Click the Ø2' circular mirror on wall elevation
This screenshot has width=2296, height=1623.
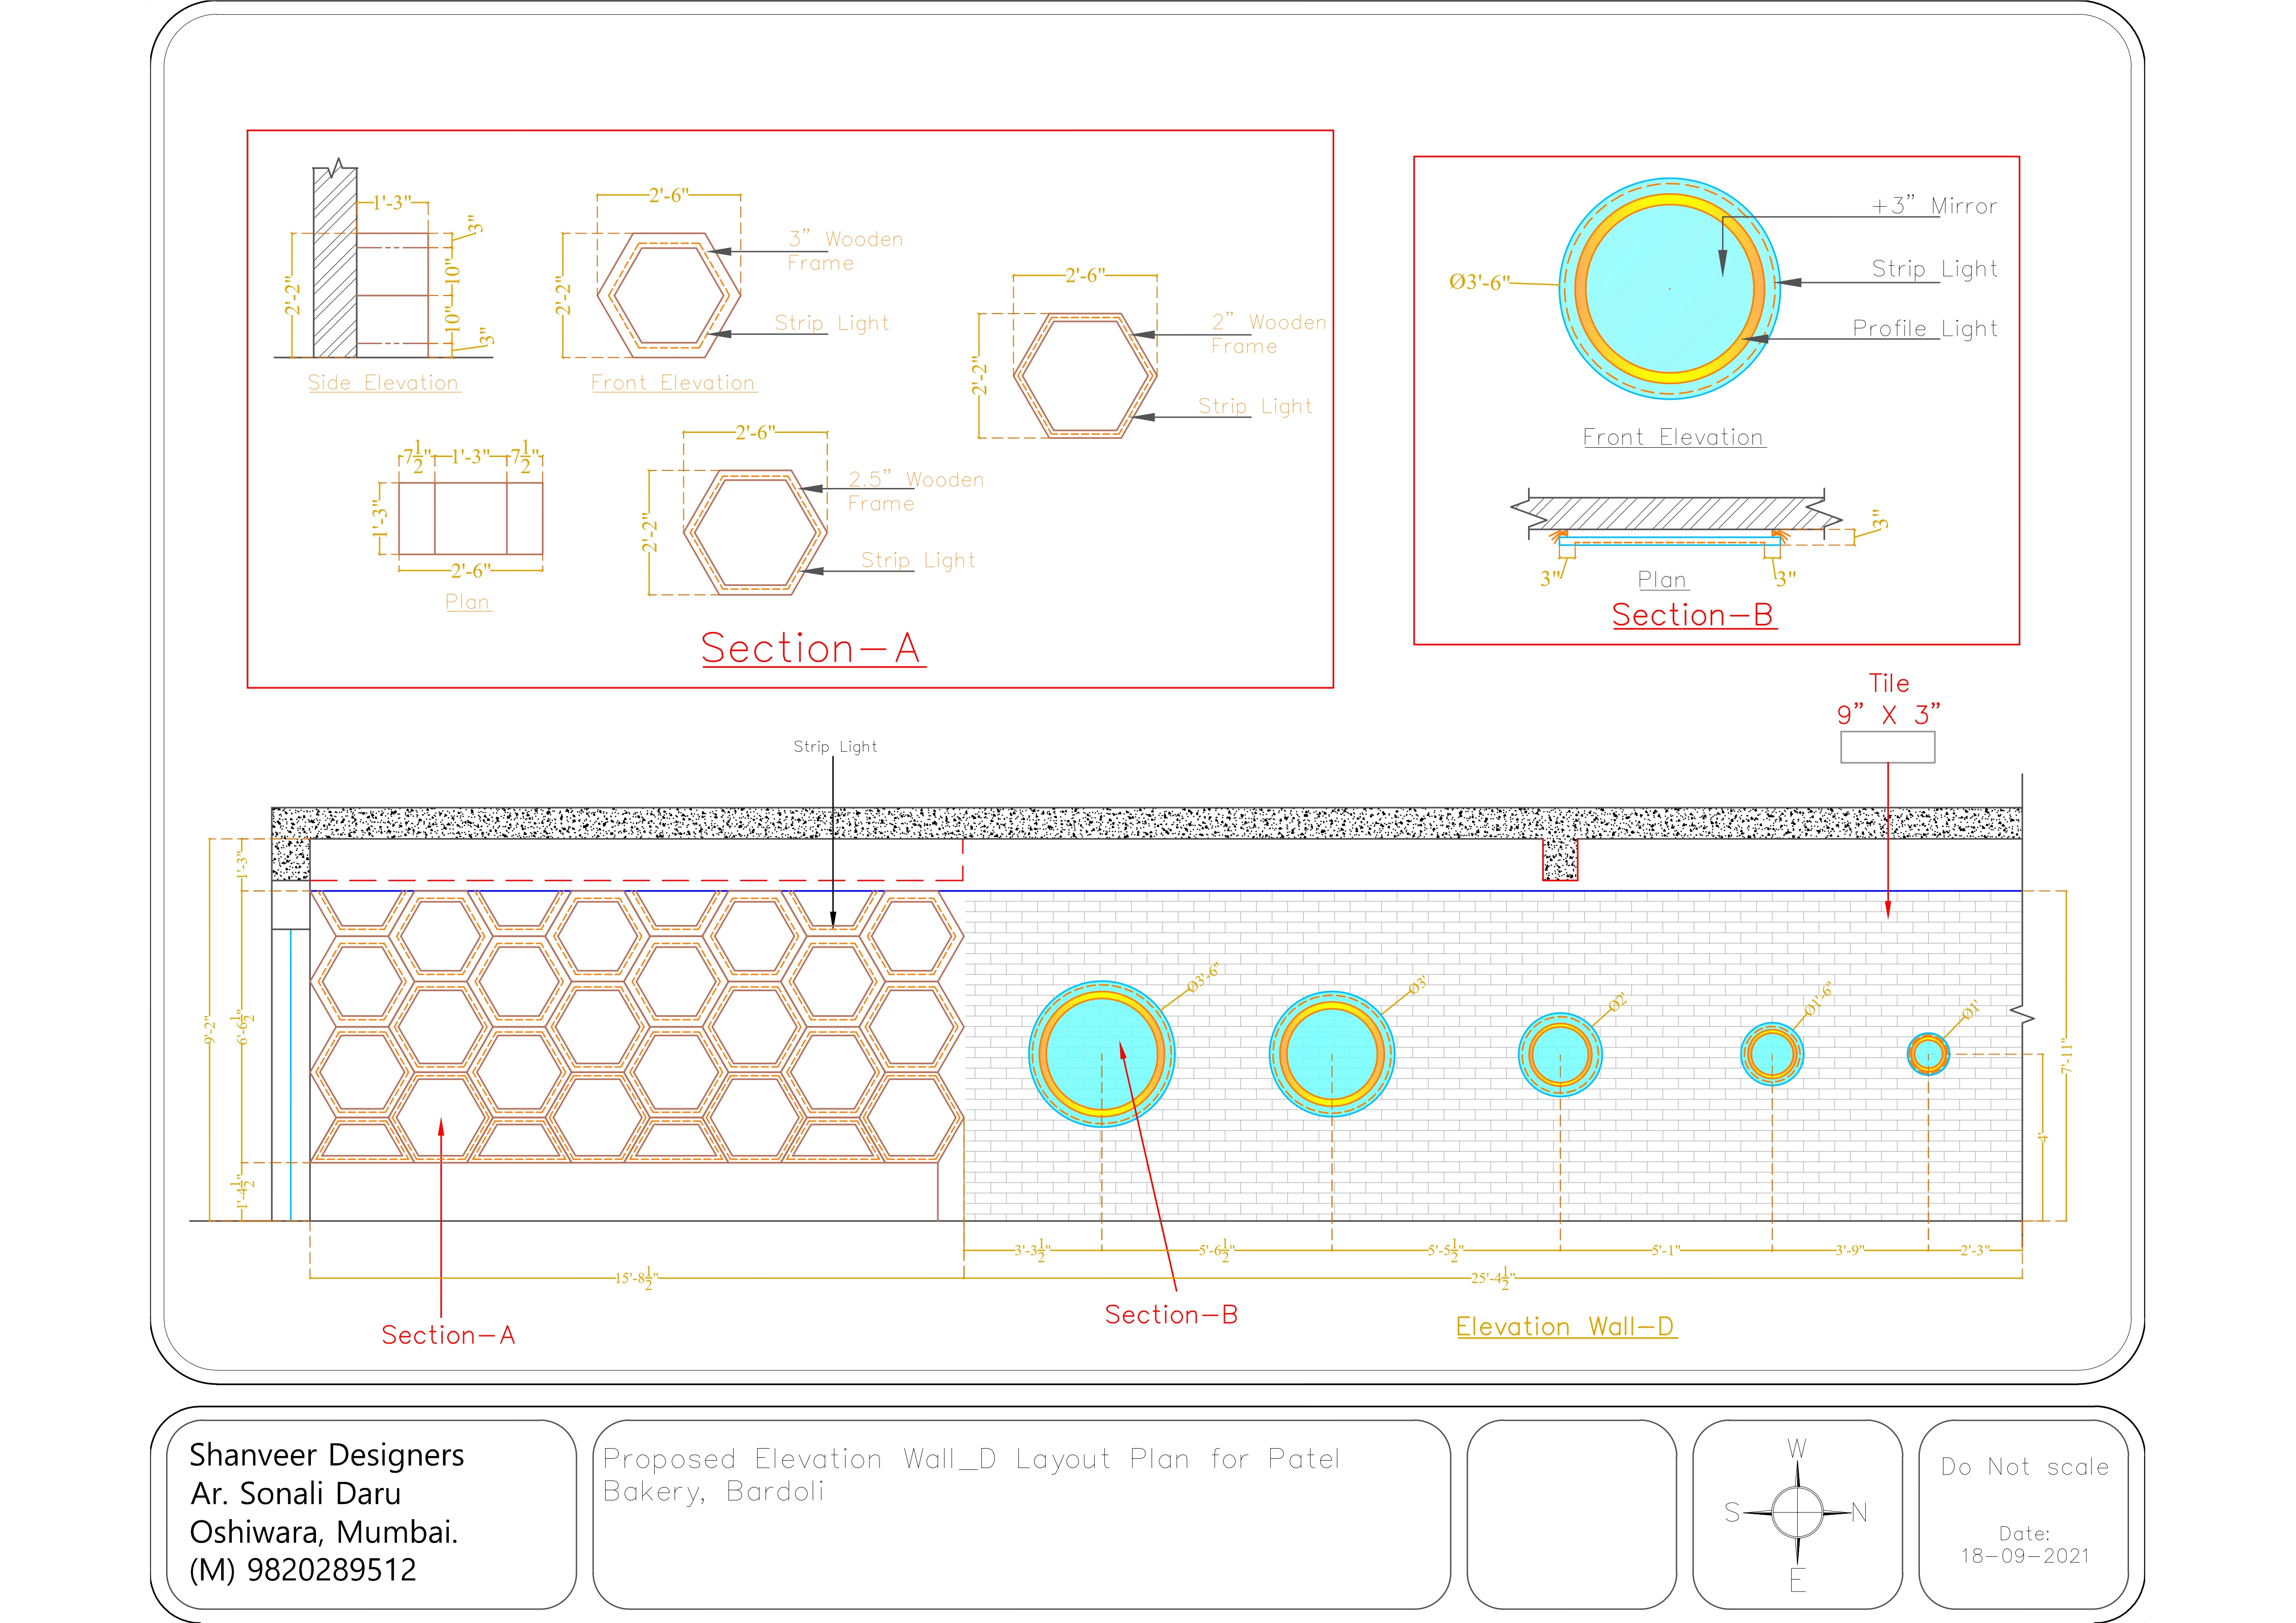click(x=1560, y=1054)
